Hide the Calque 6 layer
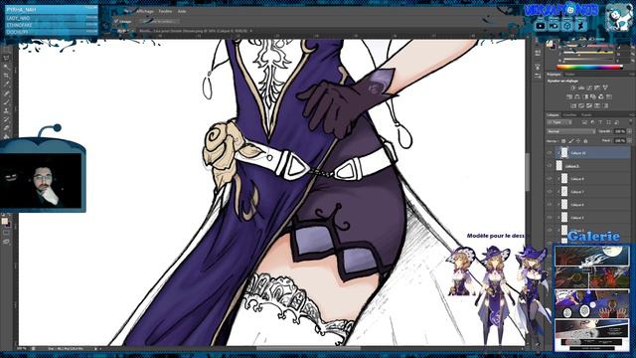Viewport: 636px width, 358px height. pyautogui.click(x=550, y=205)
